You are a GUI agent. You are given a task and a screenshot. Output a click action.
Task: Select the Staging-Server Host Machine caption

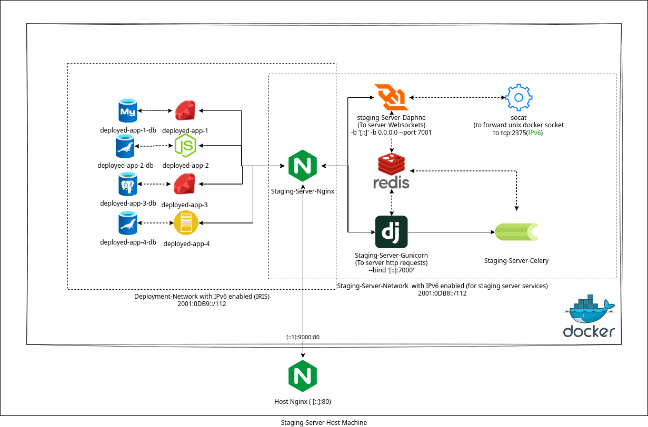coord(324,422)
